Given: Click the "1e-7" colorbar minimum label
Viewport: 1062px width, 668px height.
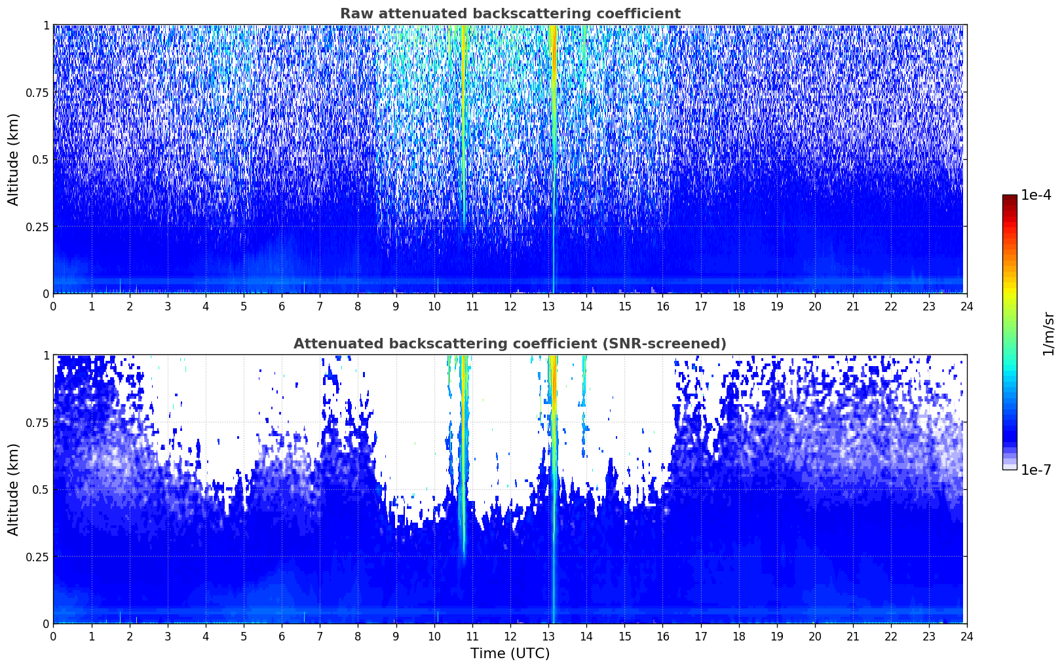Looking at the screenshot, I should click(1036, 470).
